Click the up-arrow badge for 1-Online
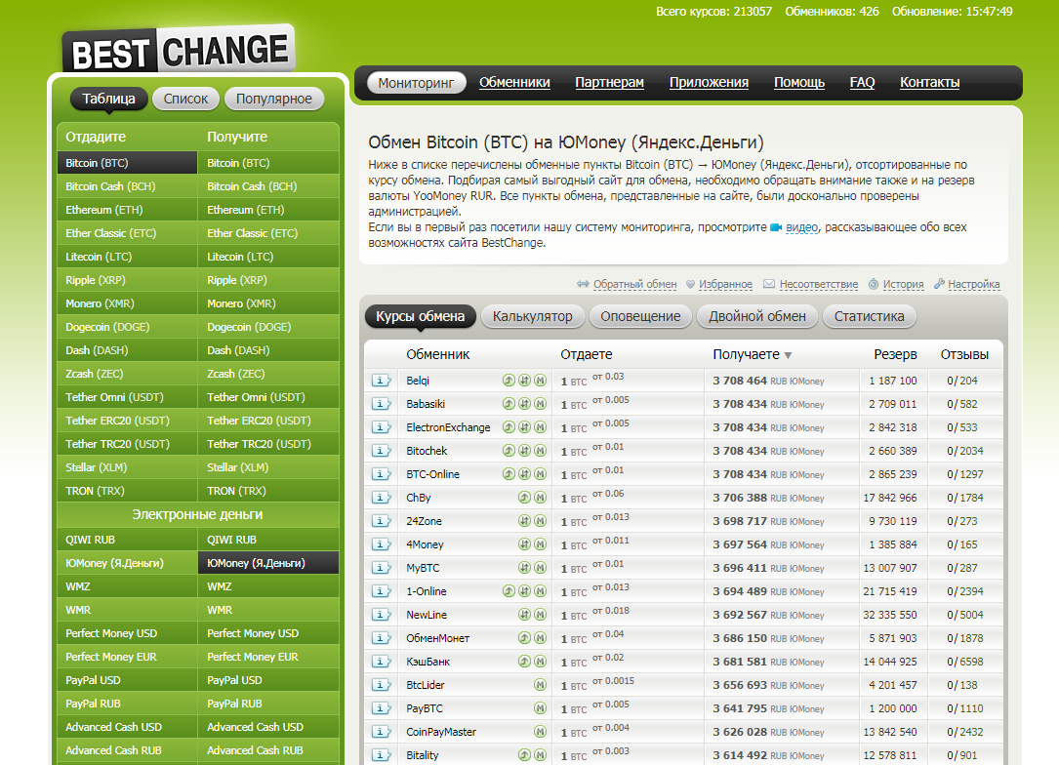 [x=509, y=590]
